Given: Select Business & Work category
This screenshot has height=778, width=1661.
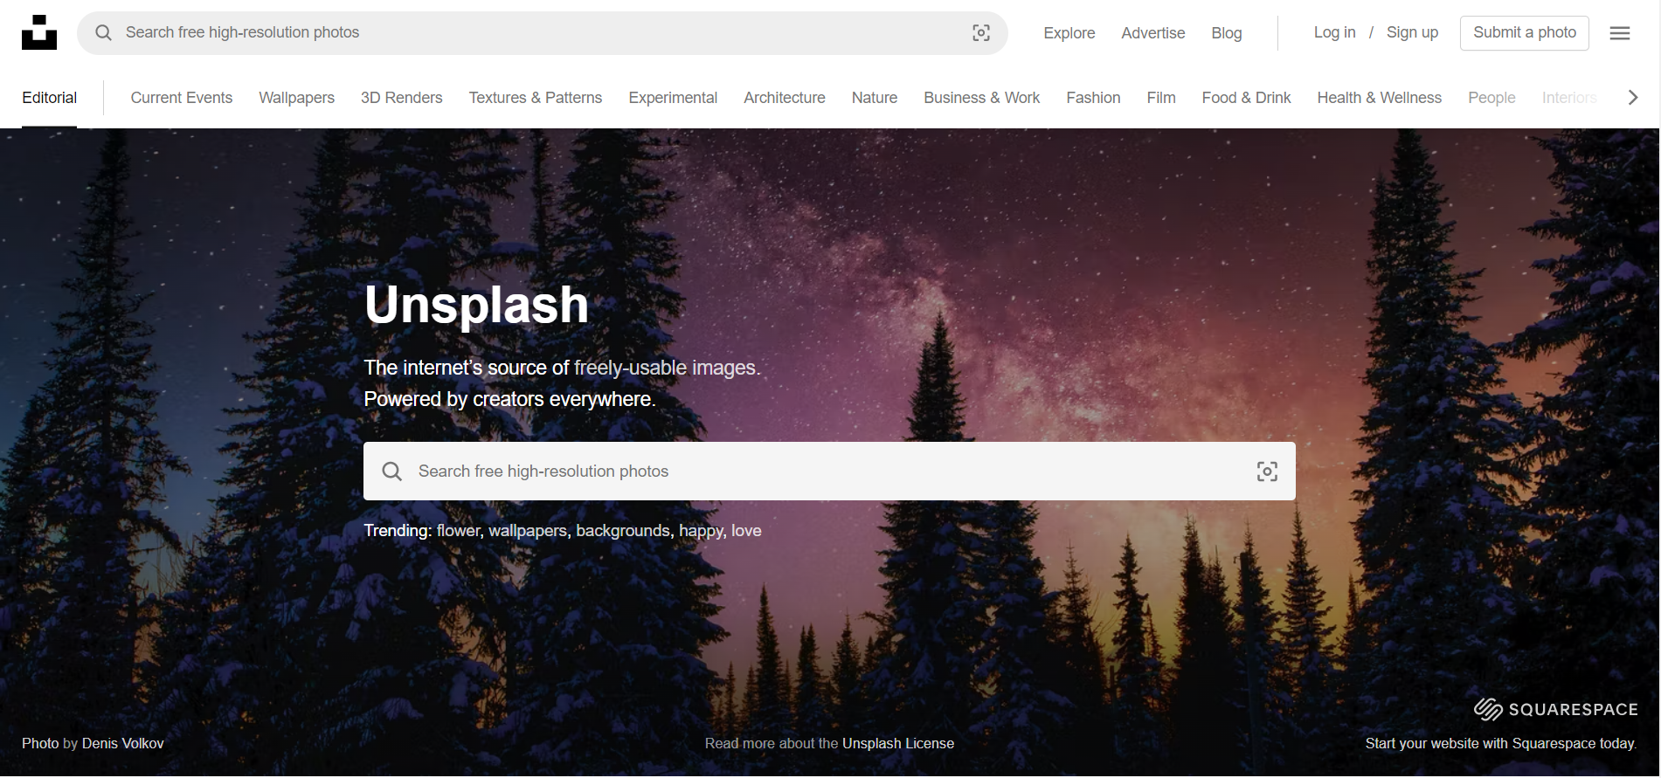Looking at the screenshot, I should click(982, 98).
